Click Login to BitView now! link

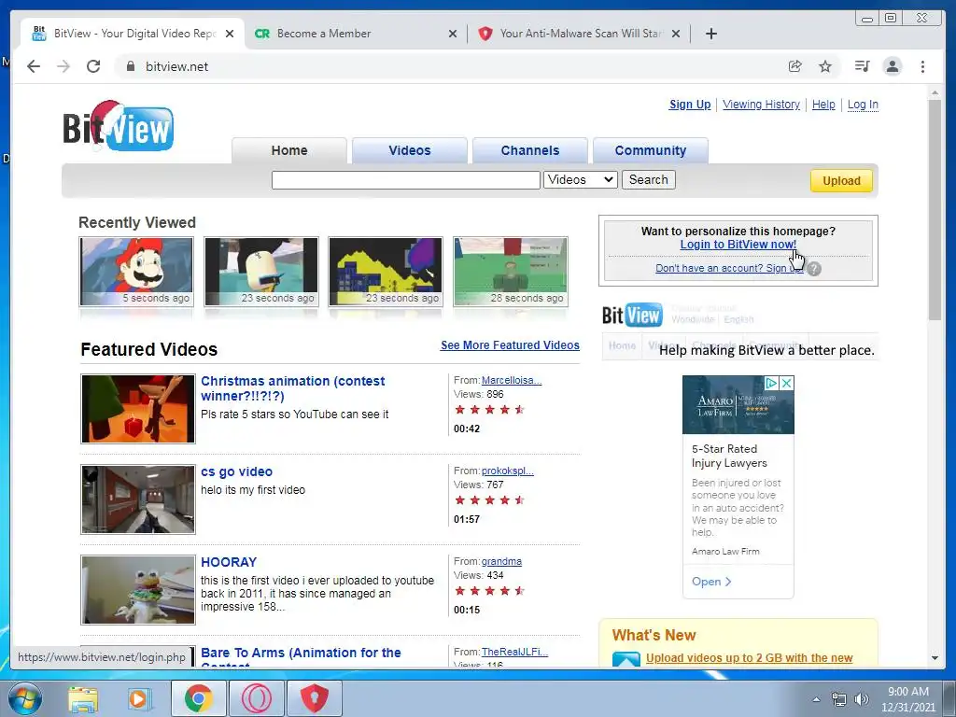738,245
